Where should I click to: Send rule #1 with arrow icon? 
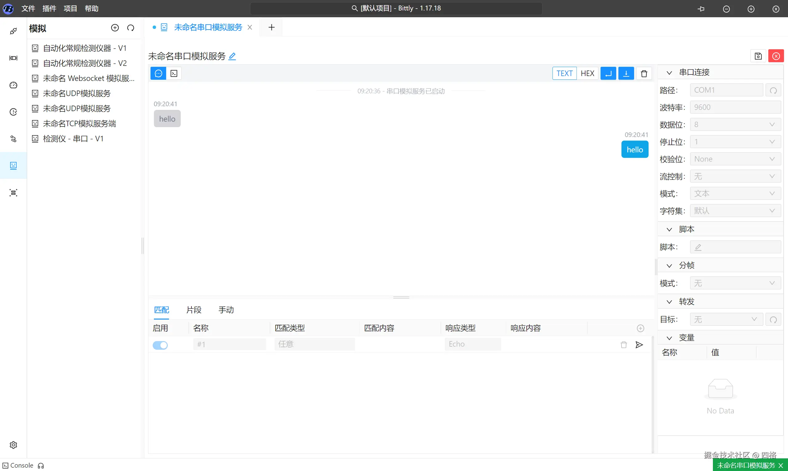pyautogui.click(x=639, y=345)
